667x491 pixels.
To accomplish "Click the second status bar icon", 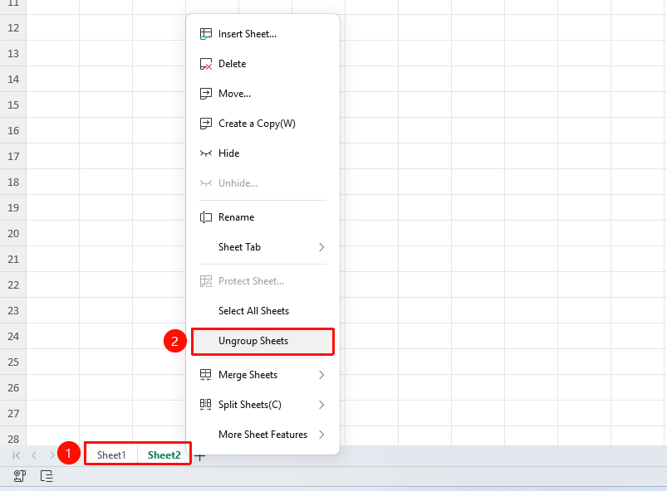I will pyautogui.click(x=47, y=476).
